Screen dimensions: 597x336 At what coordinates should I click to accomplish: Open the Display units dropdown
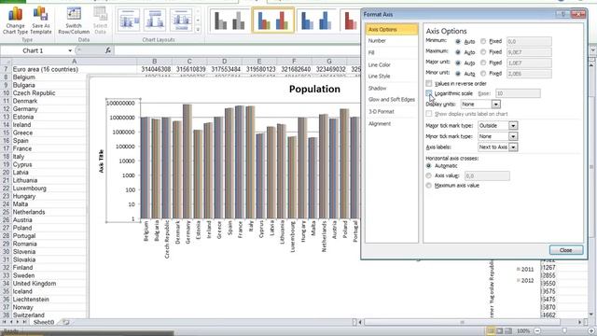point(495,104)
